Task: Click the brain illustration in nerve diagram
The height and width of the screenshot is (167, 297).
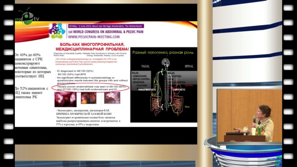Action: pyautogui.click(x=166, y=62)
